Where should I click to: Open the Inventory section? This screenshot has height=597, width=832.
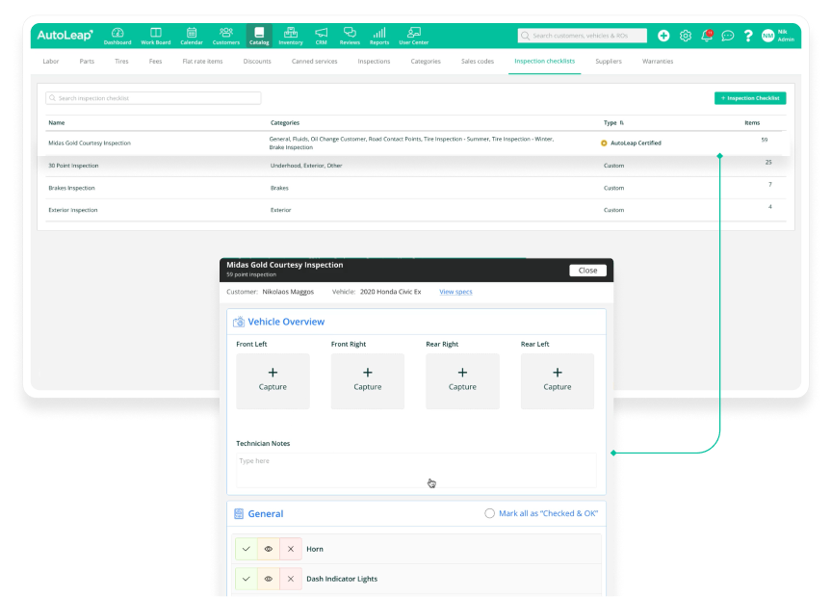(x=290, y=36)
